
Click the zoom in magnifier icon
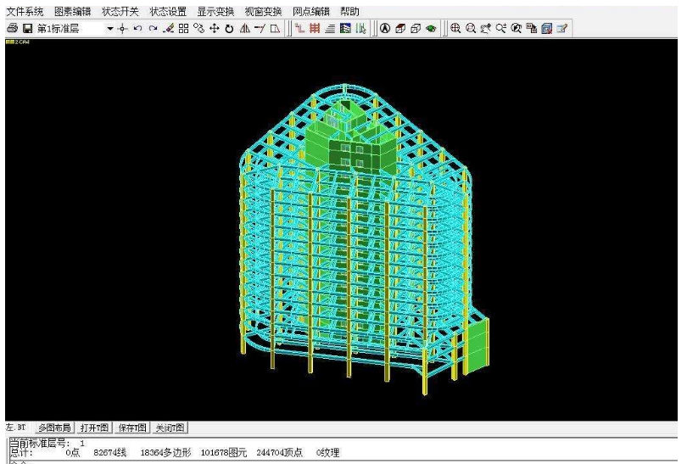pyautogui.click(x=455, y=28)
